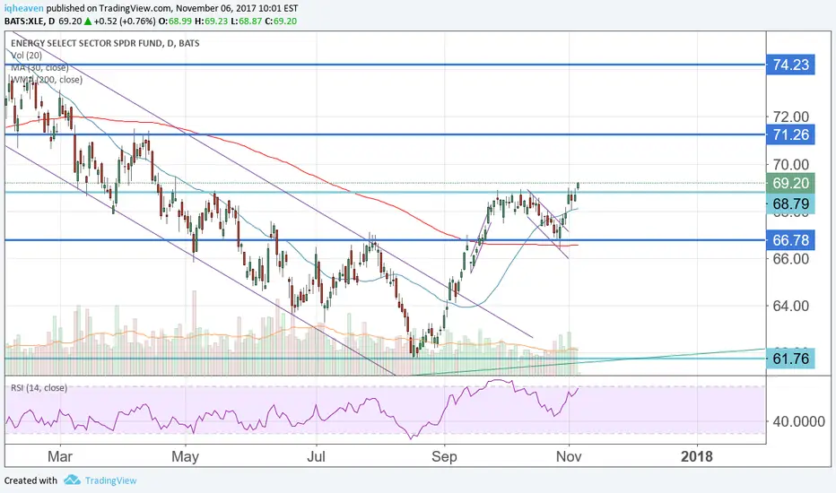Click the +0.52 (+0.76%) change value
The image size is (836, 493).
click(125, 22)
